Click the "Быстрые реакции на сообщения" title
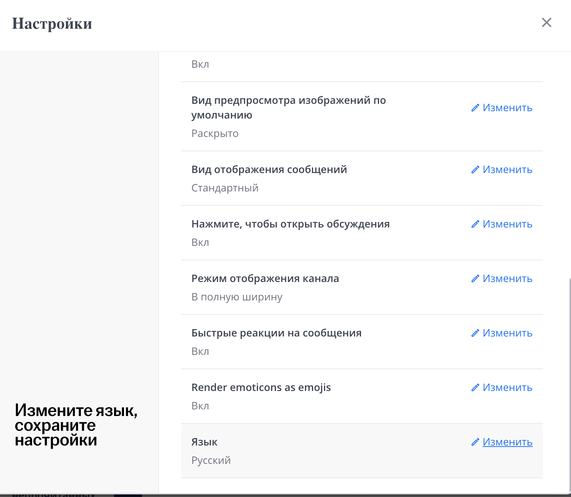The height and width of the screenshot is (497, 571). 277,333
